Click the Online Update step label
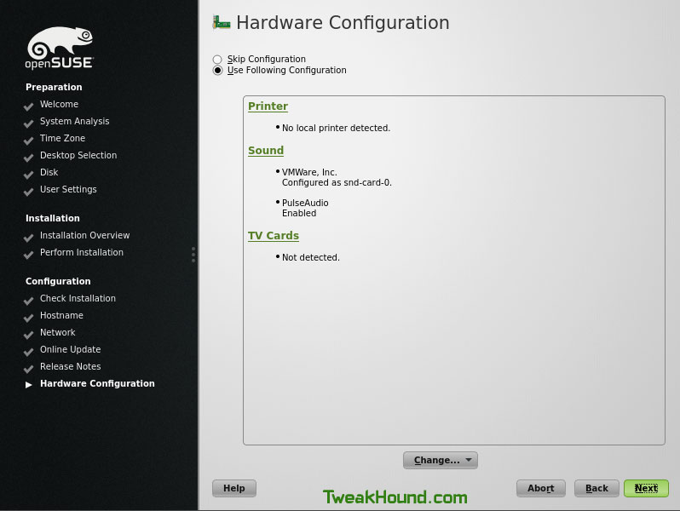 (70, 349)
